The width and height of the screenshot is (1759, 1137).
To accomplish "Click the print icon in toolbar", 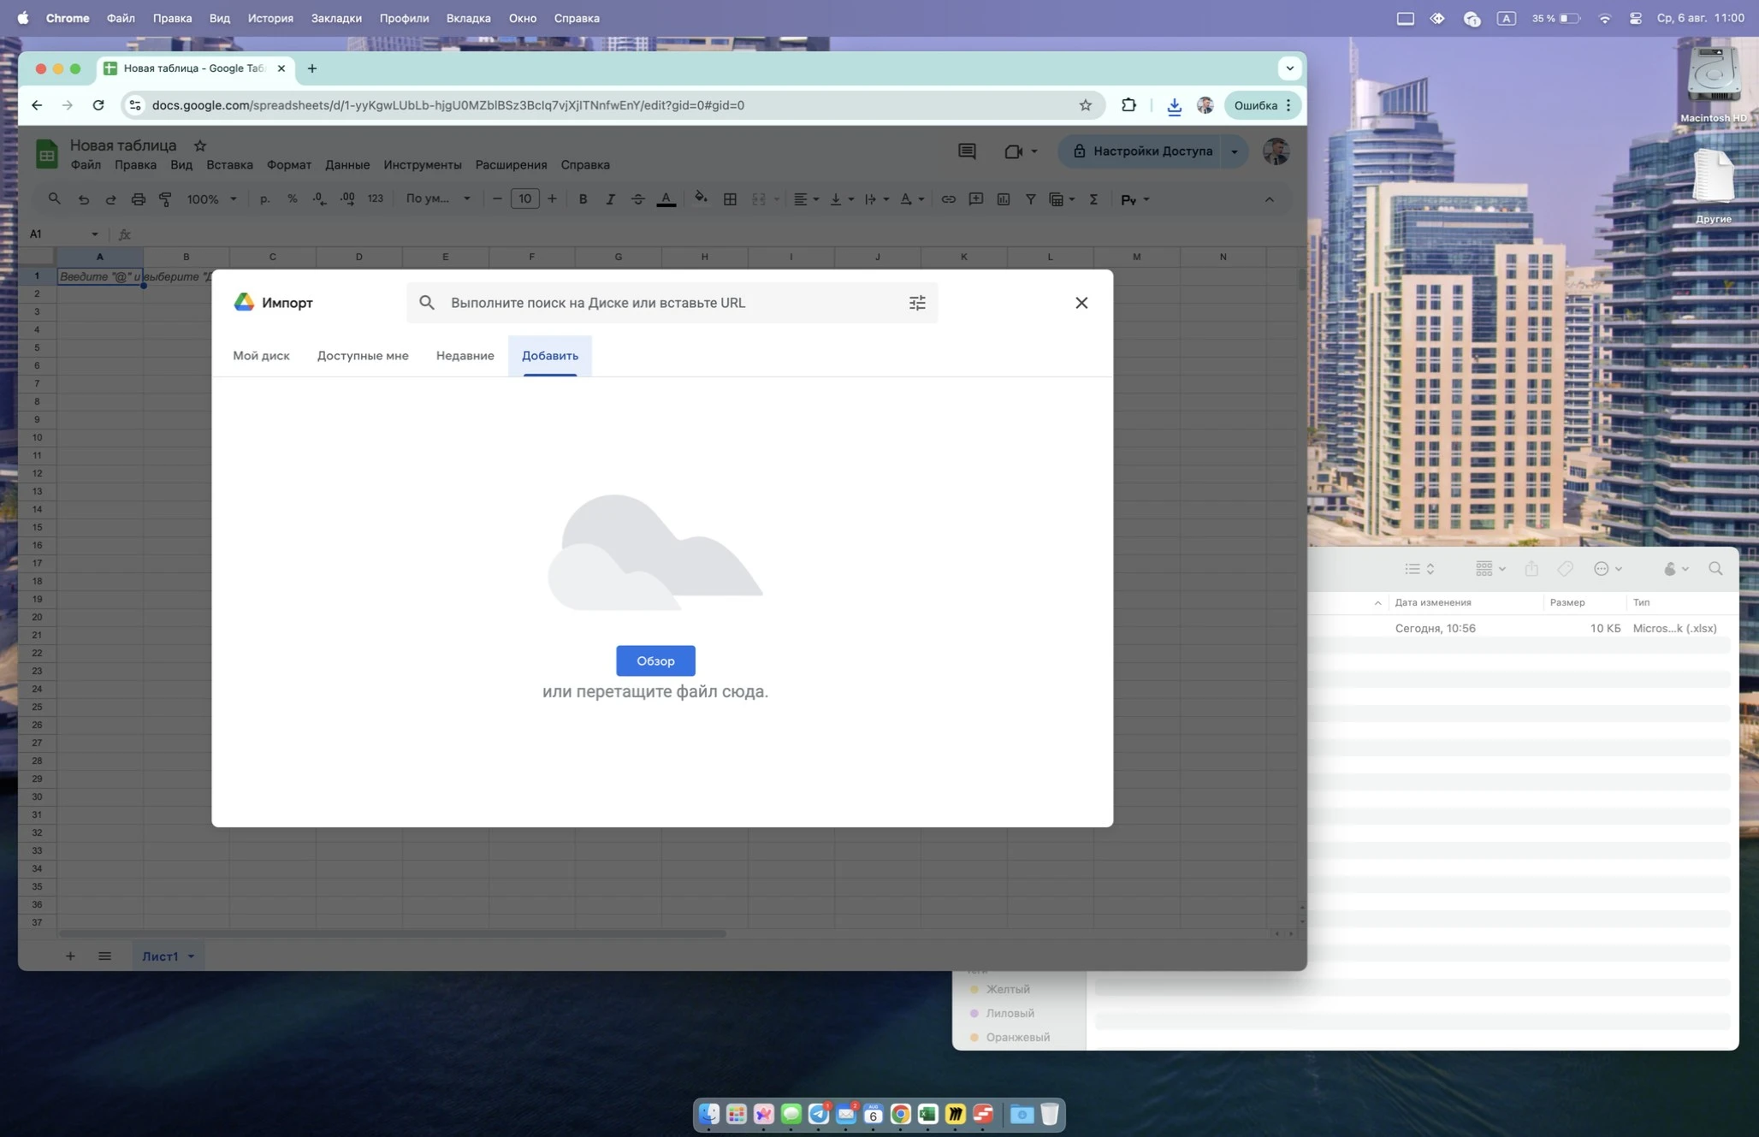I will point(138,199).
